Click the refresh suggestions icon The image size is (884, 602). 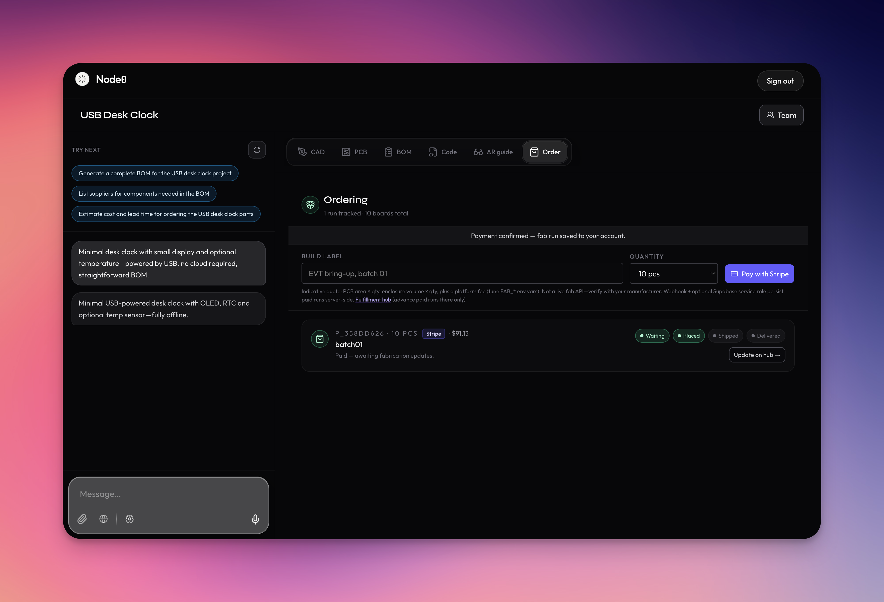point(257,150)
